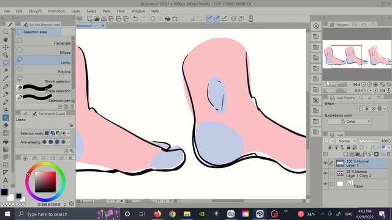Expand the Selection mode options arrow
Image resolution: width=392 pixels, height=220 pixels.
(x=69, y=133)
